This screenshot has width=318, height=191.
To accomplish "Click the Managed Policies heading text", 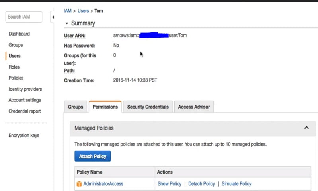I will [94, 128].
